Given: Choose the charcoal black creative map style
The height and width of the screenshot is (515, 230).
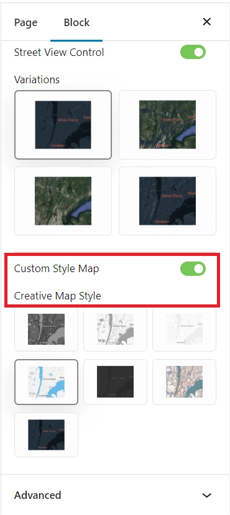Looking at the screenshot, I should (x=116, y=382).
